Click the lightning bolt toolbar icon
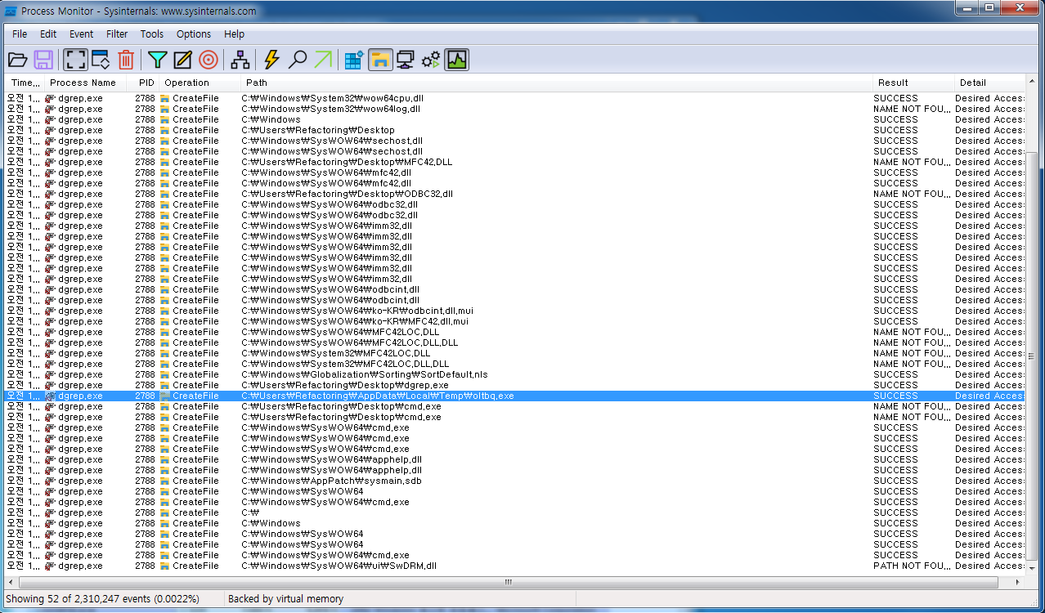The height and width of the screenshot is (613, 1045). tap(272, 60)
